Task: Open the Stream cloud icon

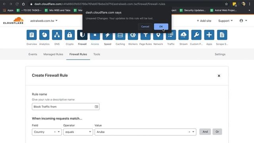Action: point(183,35)
